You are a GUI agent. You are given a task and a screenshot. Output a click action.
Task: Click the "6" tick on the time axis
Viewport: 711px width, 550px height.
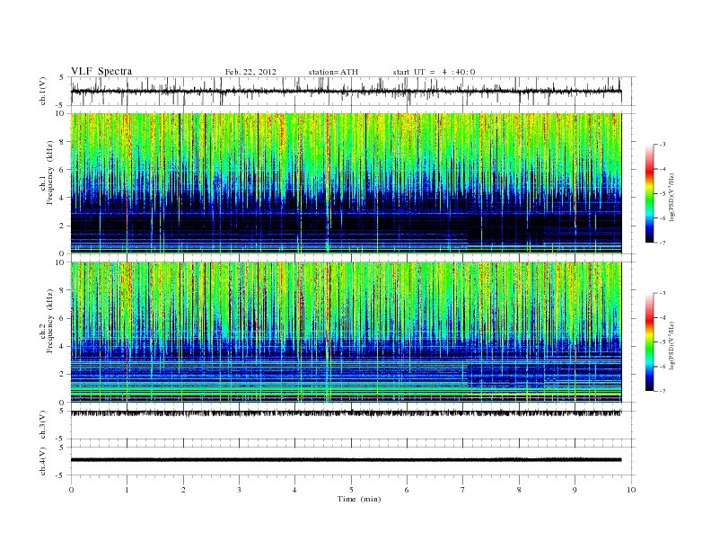click(407, 490)
